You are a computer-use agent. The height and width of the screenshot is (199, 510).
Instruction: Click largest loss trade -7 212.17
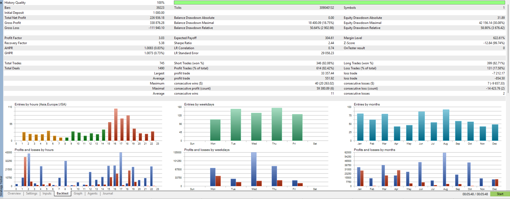pyautogui.click(x=498, y=73)
